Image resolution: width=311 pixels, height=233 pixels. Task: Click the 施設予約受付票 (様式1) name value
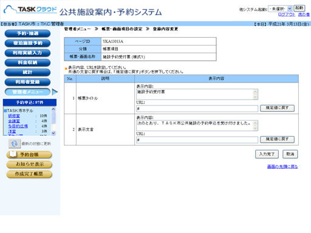(124, 57)
